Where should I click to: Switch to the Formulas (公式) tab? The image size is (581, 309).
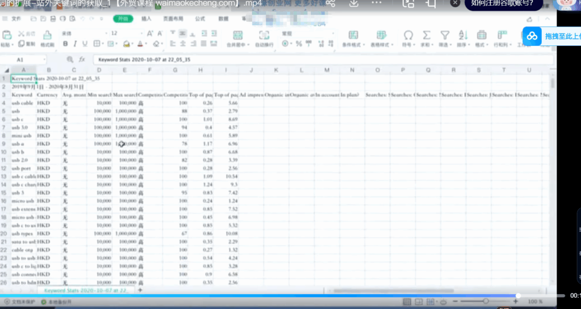coord(200,19)
